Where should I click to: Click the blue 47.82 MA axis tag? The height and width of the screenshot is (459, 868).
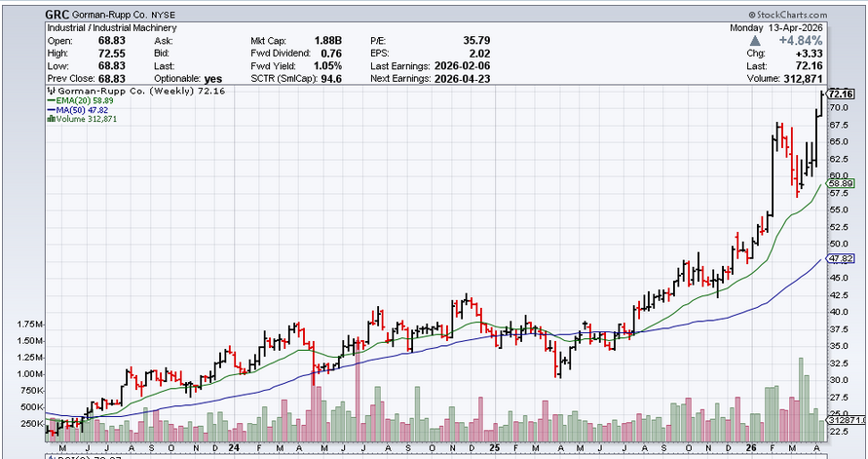(842, 258)
